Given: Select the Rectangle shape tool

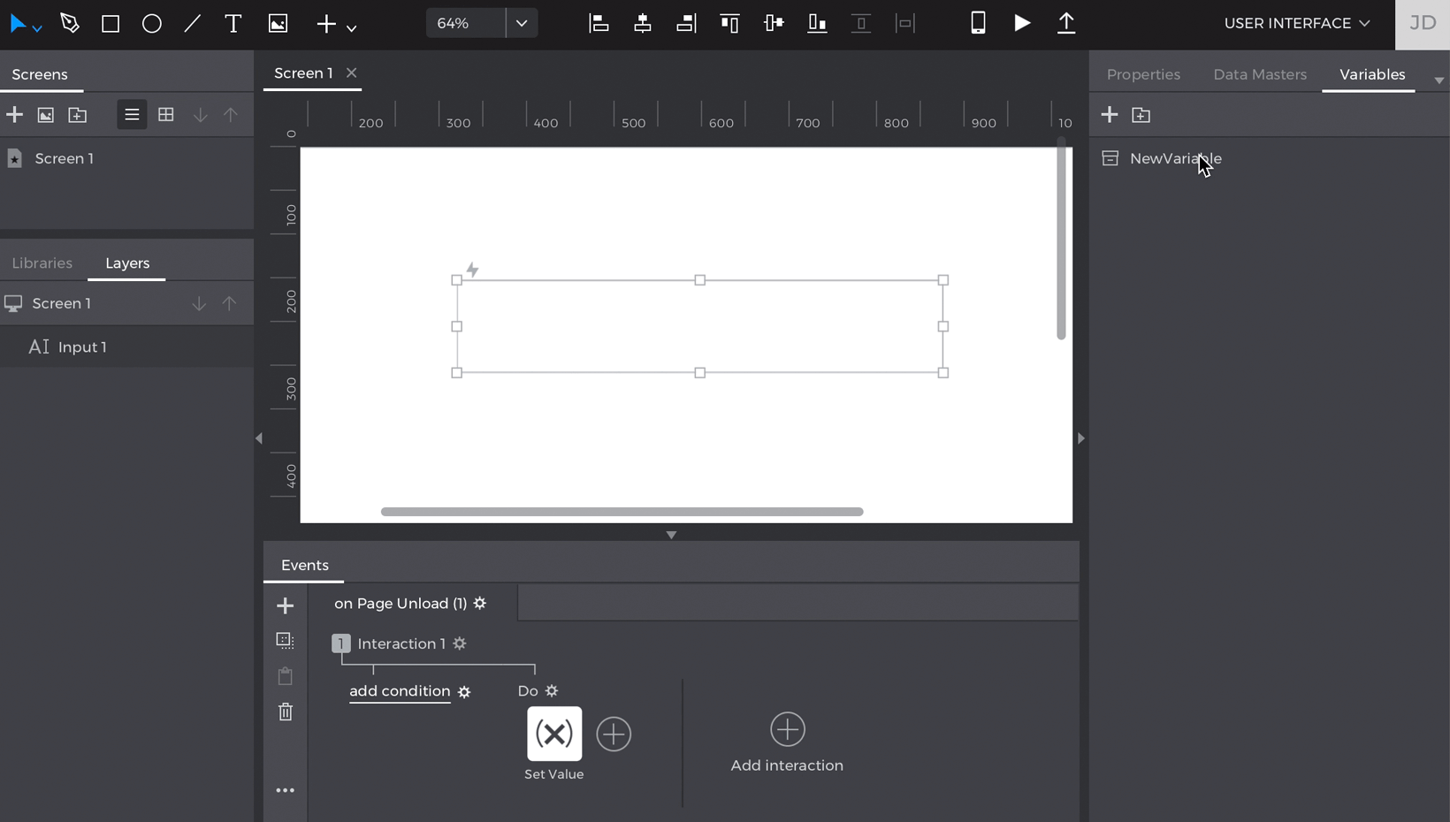Looking at the screenshot, I should click(x=111, y=23).
